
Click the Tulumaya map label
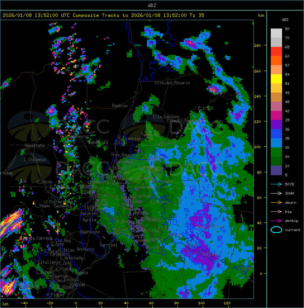click(x=125, y=161)
